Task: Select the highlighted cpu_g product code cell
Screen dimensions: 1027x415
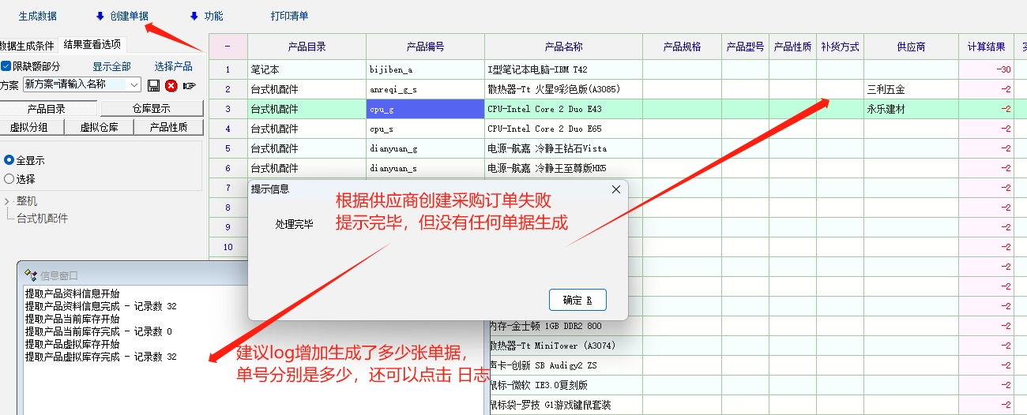Action: pyautogui.click(x=425, y=109)
